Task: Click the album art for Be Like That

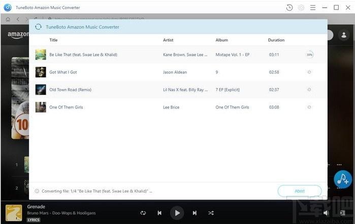Action: [41, 55]
